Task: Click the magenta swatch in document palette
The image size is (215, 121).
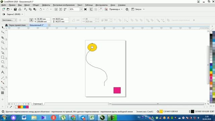Action: click(27, 107)
